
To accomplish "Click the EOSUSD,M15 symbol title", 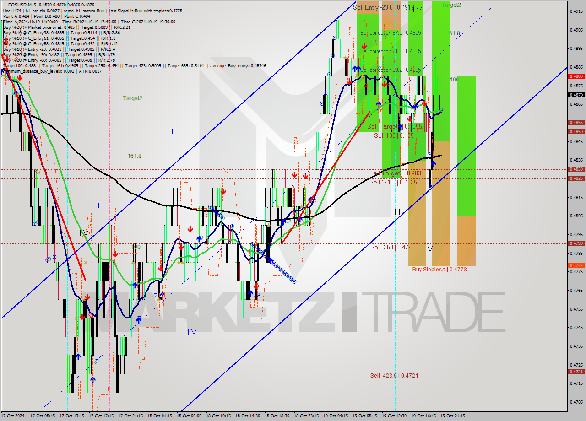I will [x=22, y=5].
